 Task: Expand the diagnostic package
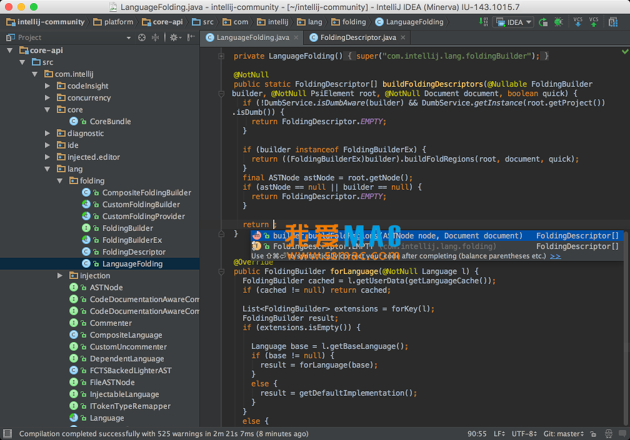click(x=47, y=133)
